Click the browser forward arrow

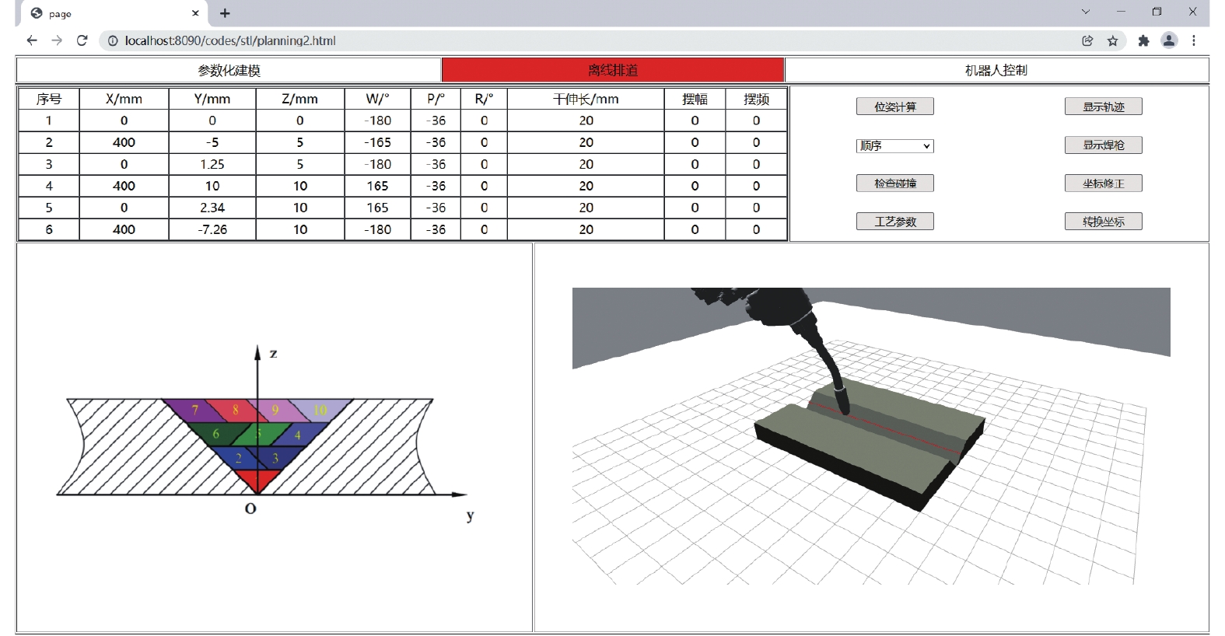click(x=57, y=40)
